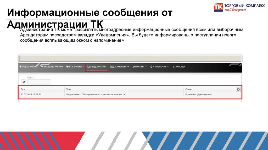Focus the Поиск search field
Image resolution: width=268 pixels, height=150 pixels.
click(x=39, y=82)
